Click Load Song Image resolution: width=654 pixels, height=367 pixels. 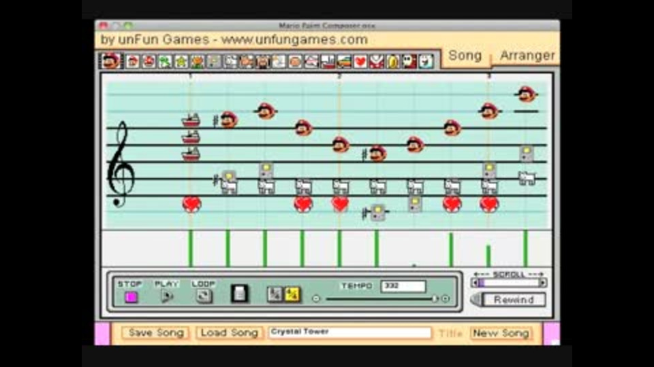(x=230, y=333)
